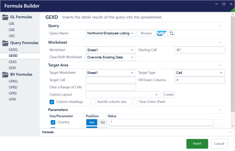The width and height of the screenshot is (235, 151).
Task: Select the GEXQ formula in sidebar
Action: (x=13, y=50)
